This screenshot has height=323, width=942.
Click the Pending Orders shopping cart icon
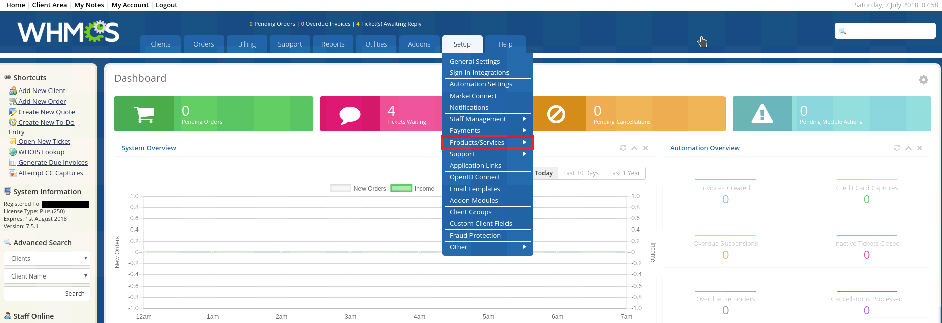point(144,114)
